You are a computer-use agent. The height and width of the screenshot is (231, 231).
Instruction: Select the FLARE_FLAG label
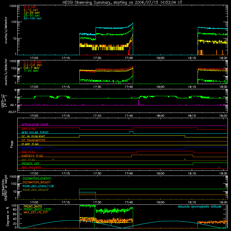30,144
